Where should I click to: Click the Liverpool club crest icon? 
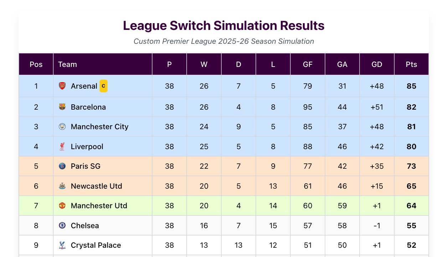[x=62, y=146]
